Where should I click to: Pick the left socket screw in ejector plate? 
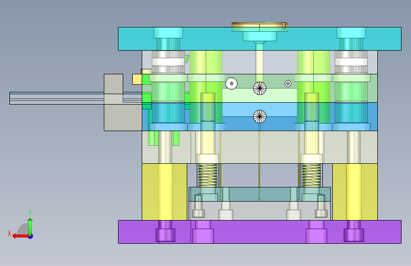[199, 206]
